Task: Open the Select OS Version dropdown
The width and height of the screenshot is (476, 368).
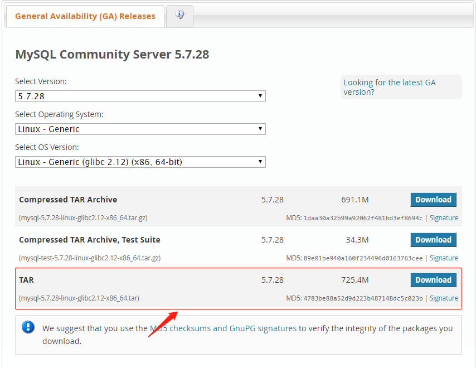Action: (x=140, y=162)
